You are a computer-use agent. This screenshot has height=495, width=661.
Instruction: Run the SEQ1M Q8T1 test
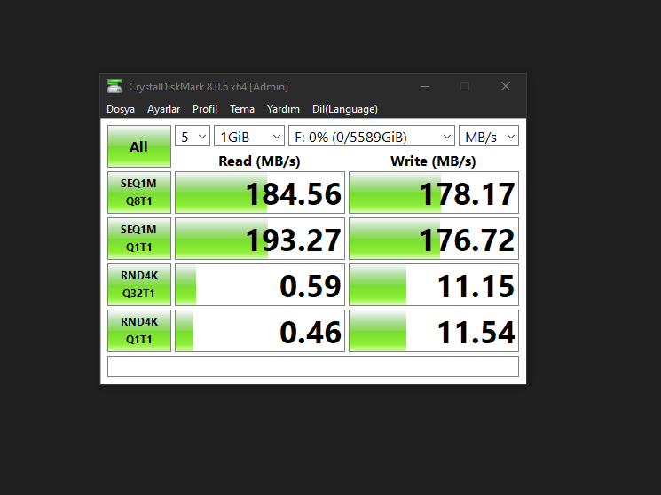tap(139, 192)
